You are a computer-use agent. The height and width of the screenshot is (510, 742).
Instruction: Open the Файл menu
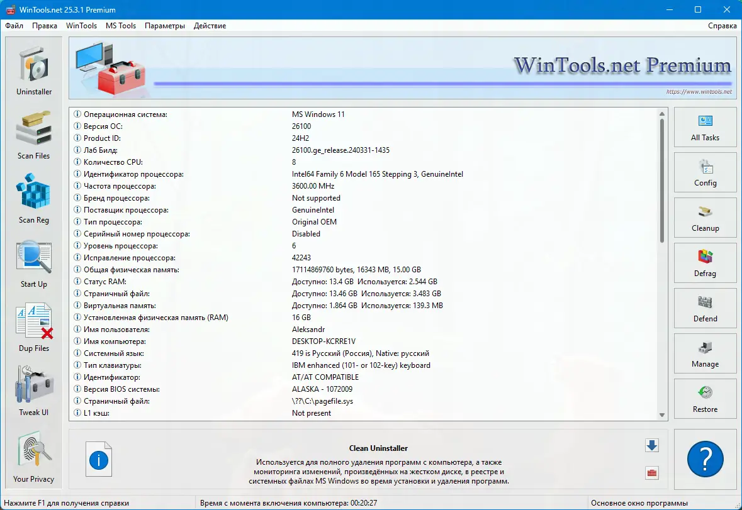[x=14, y=26]
